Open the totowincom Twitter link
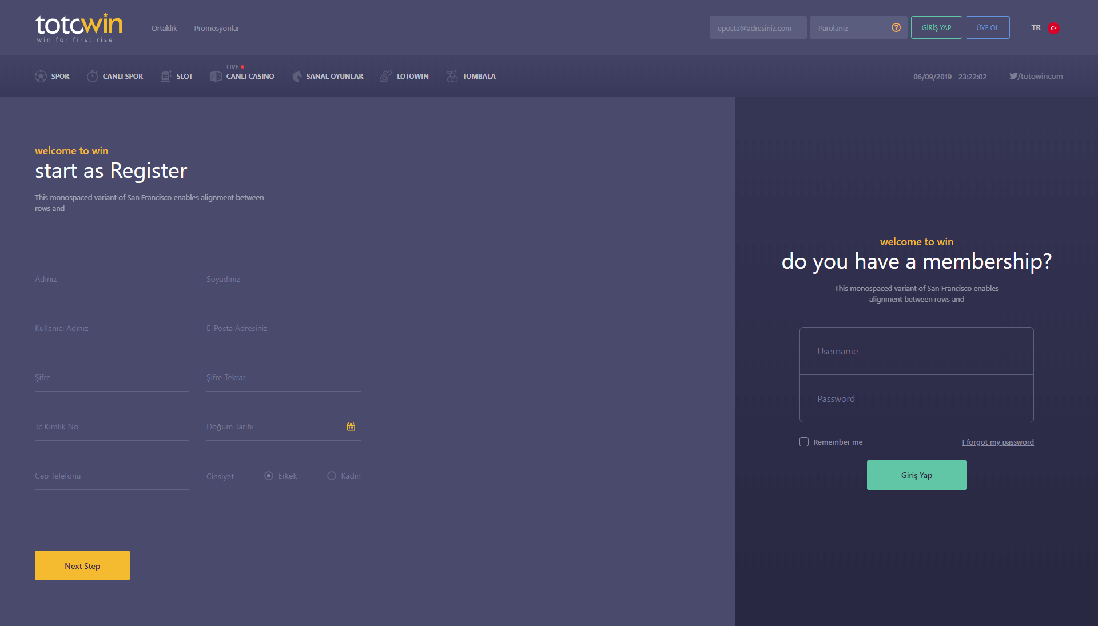This screenshot has height=626, width=1098. click(x=1036, y=76)
